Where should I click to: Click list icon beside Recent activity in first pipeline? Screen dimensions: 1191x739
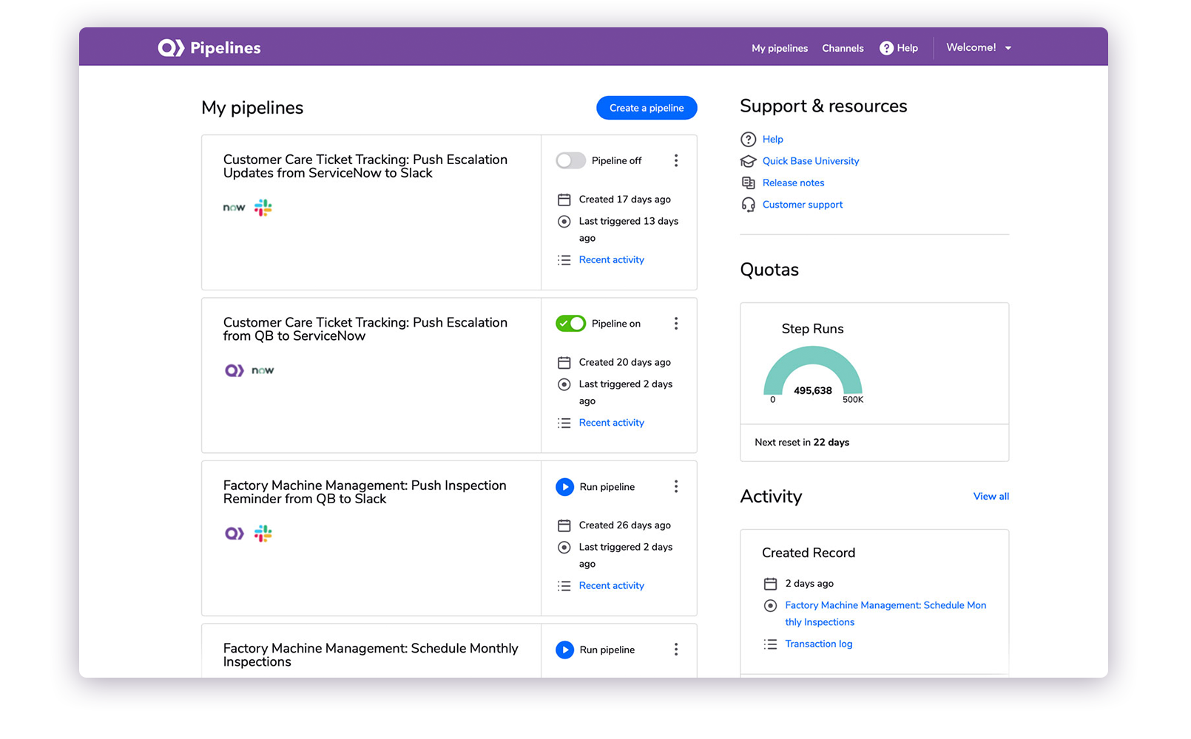pyautogui.click(x=564, y=260)
